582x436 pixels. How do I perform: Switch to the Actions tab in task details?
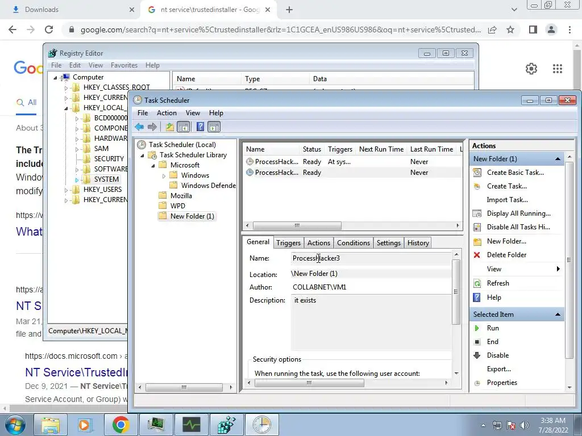(318, 243)
